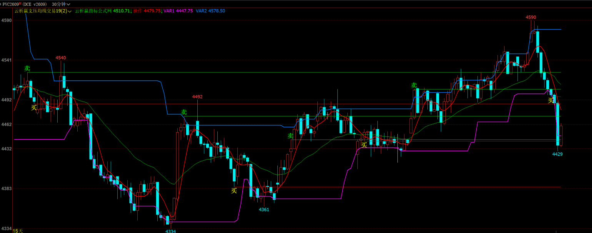Click the 15天 range label
Screen dimensions: 592x233
pyautogui.click(x=18, y=231)
